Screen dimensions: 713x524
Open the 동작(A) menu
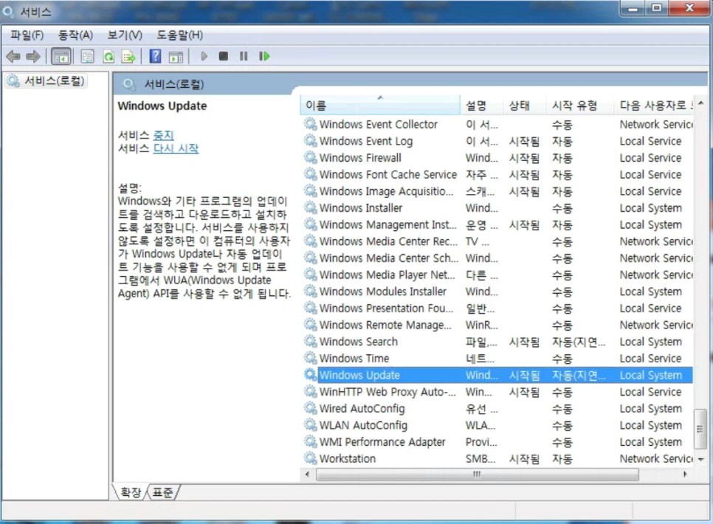(x=75, y=35)
